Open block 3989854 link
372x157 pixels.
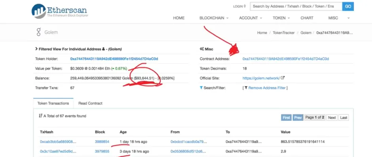(x=102, y=142)
